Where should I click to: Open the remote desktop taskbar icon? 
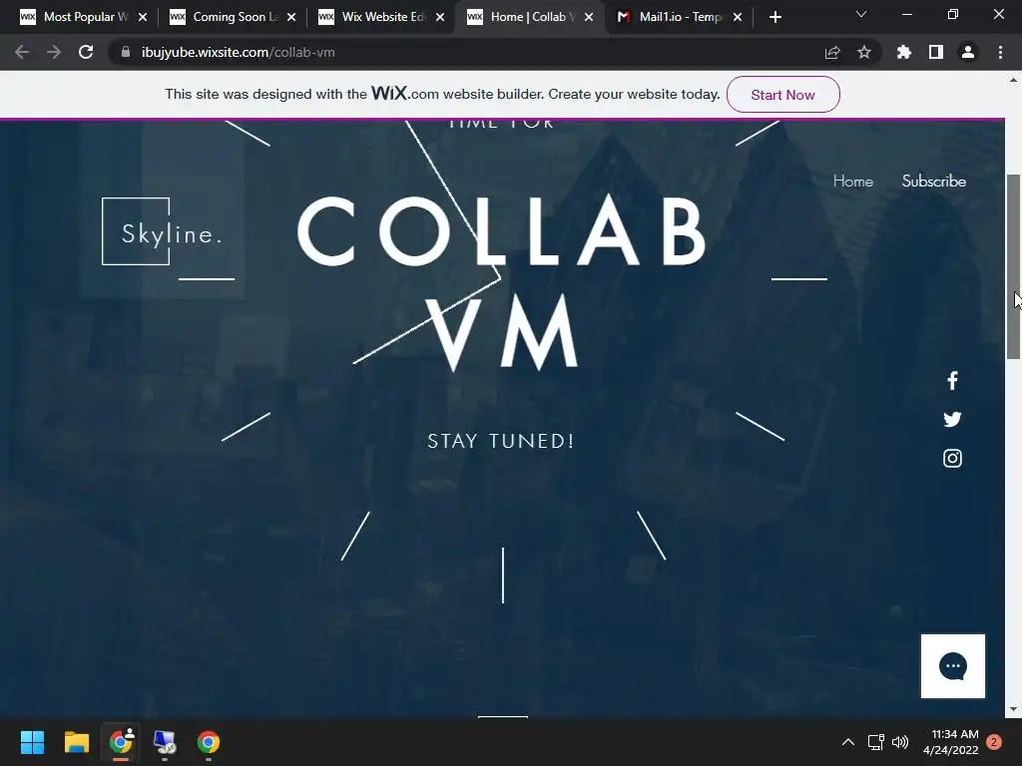(x=165, y=742)
